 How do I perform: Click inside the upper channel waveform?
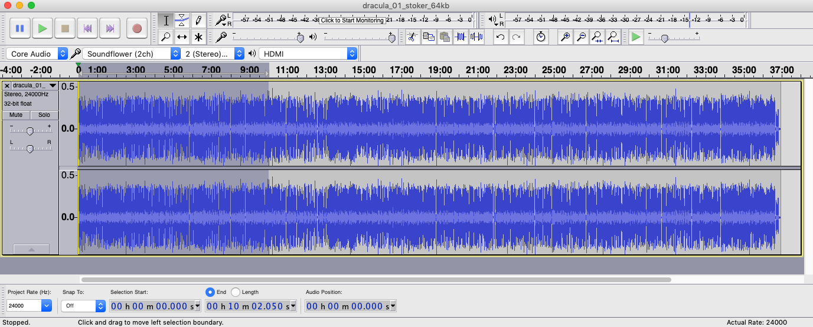click(x=429, y=124)
